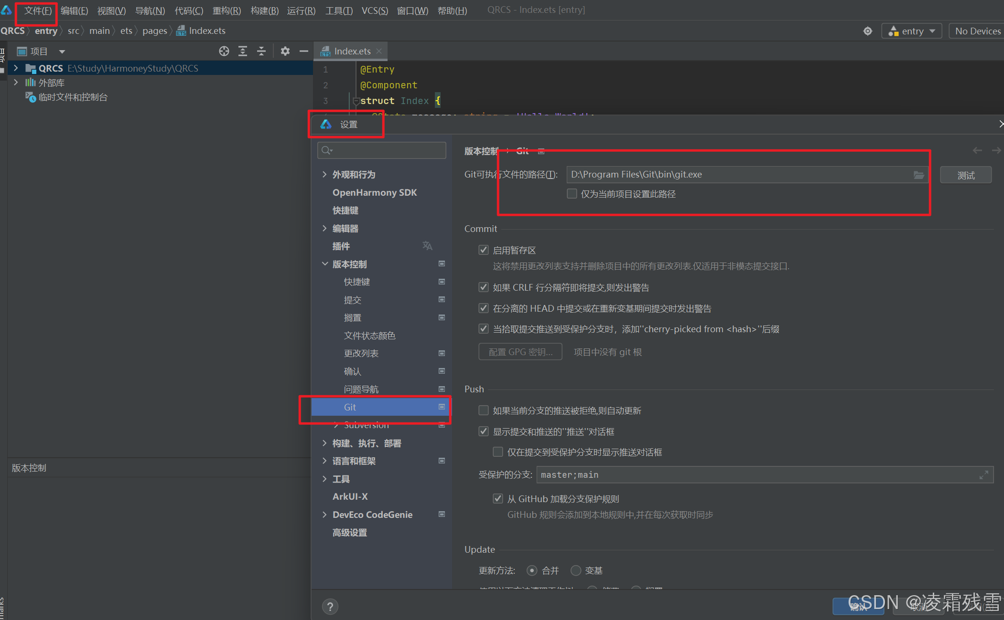Click project-level icon beside 语言和框架

pos(442,461)
